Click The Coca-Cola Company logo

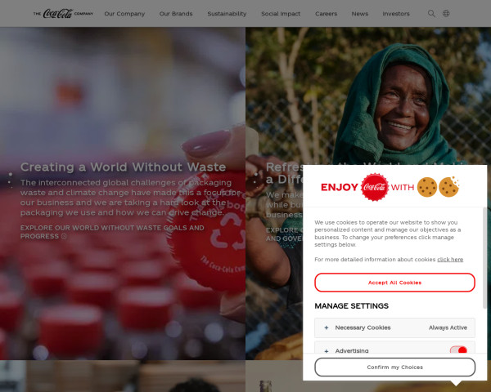63,13
